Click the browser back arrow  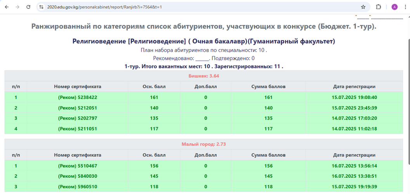click(7, 7)
